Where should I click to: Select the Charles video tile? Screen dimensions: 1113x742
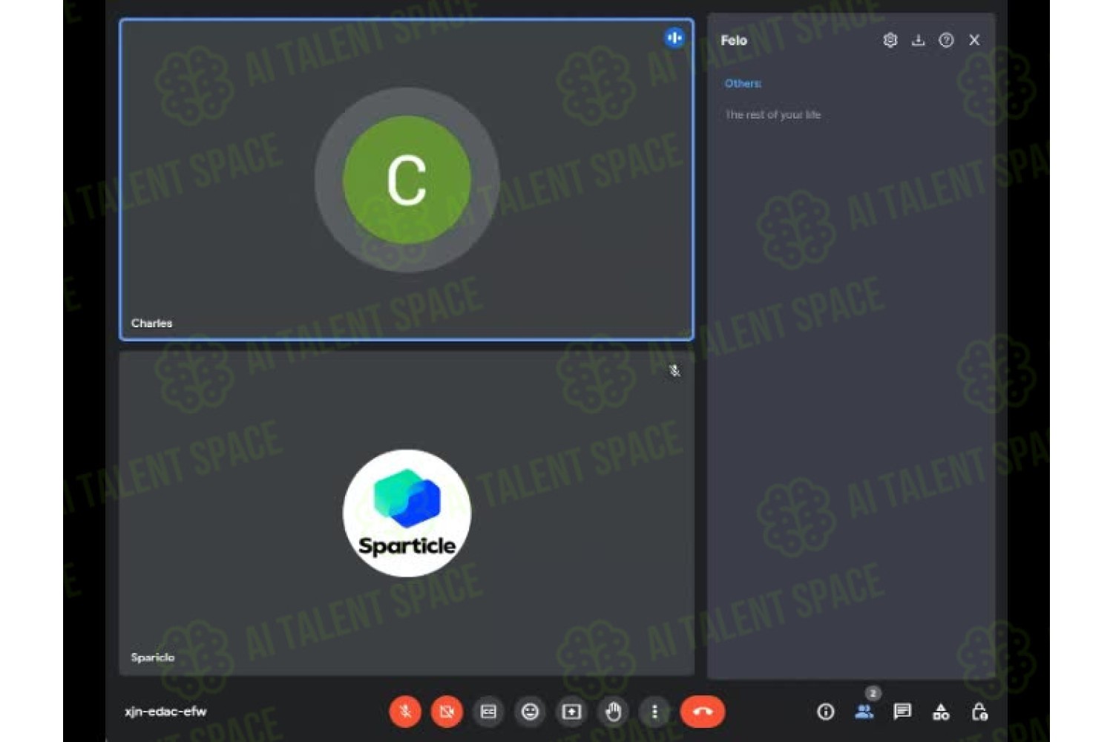click(x=407, y=180)
